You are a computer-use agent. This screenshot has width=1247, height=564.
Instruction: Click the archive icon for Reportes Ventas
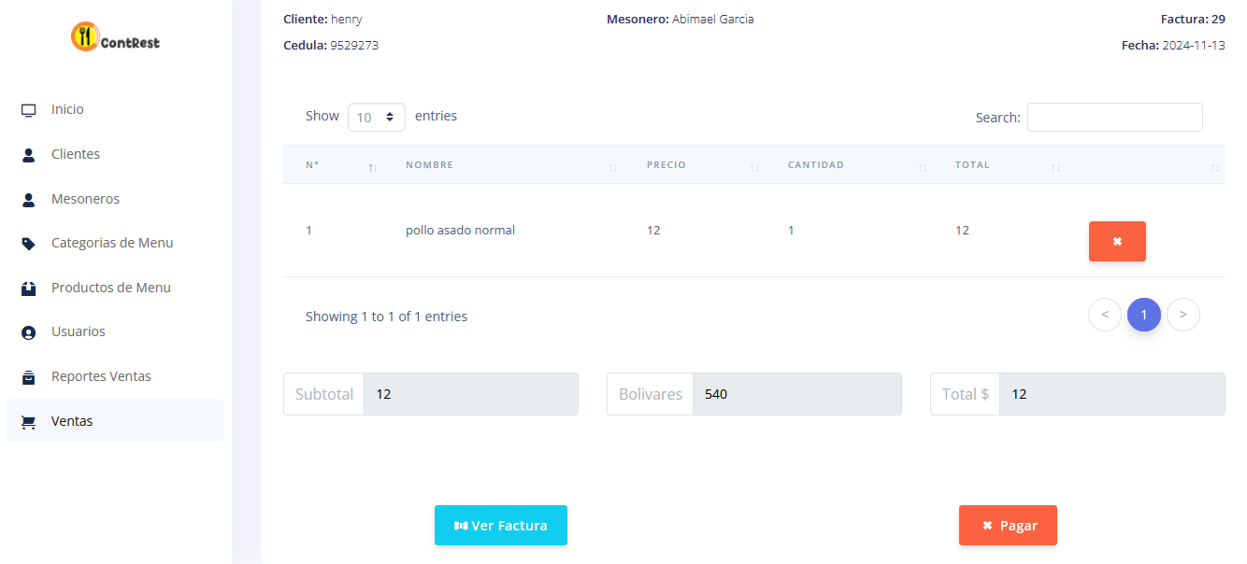click(x=29, y=377)
